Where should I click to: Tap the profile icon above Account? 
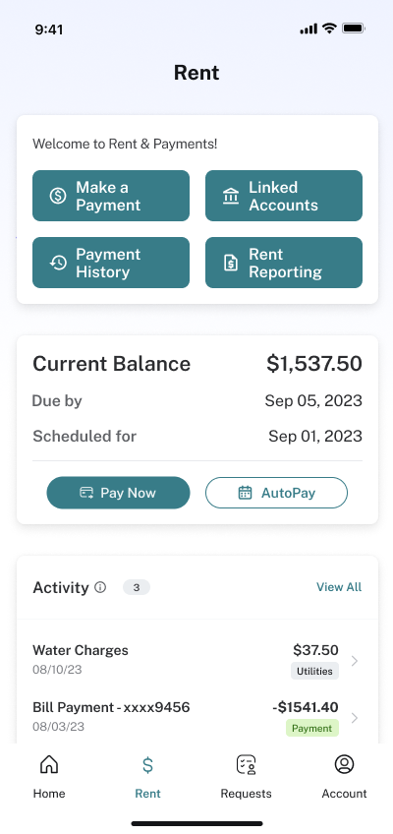[x=344, y=764]
